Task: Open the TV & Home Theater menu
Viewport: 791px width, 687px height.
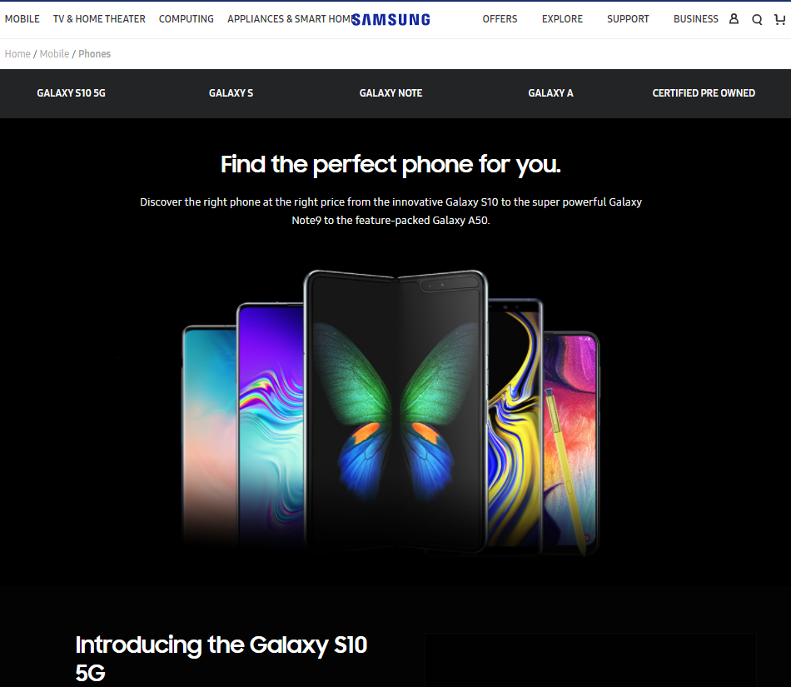Action: click(99, 19)
